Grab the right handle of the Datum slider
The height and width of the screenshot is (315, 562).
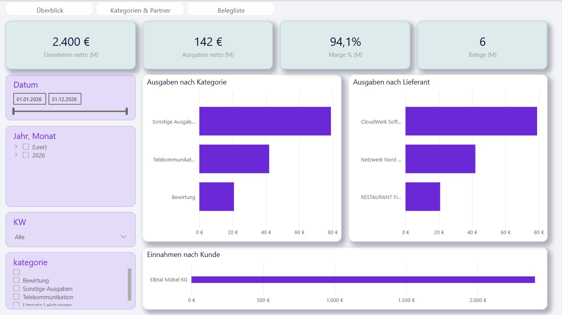126,111
